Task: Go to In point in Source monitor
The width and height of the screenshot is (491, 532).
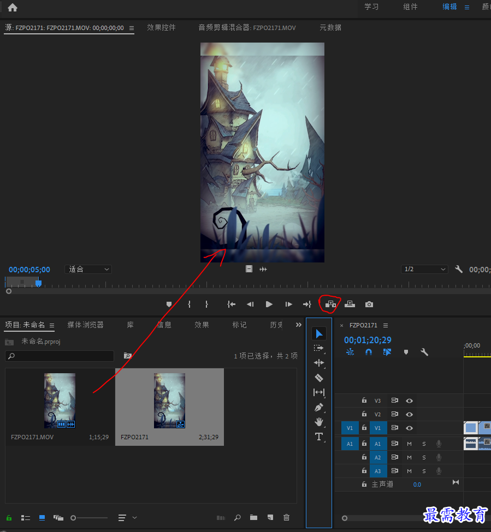Action: point(231,304)
